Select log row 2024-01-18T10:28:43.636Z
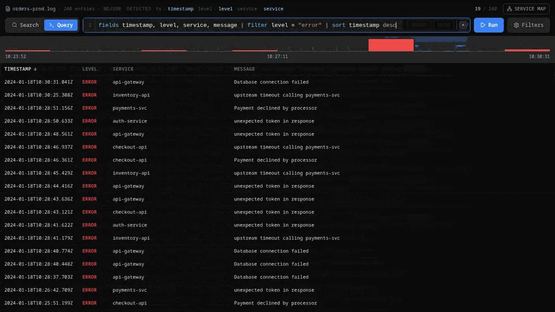 pyautogui.click(x=277, y=199)
